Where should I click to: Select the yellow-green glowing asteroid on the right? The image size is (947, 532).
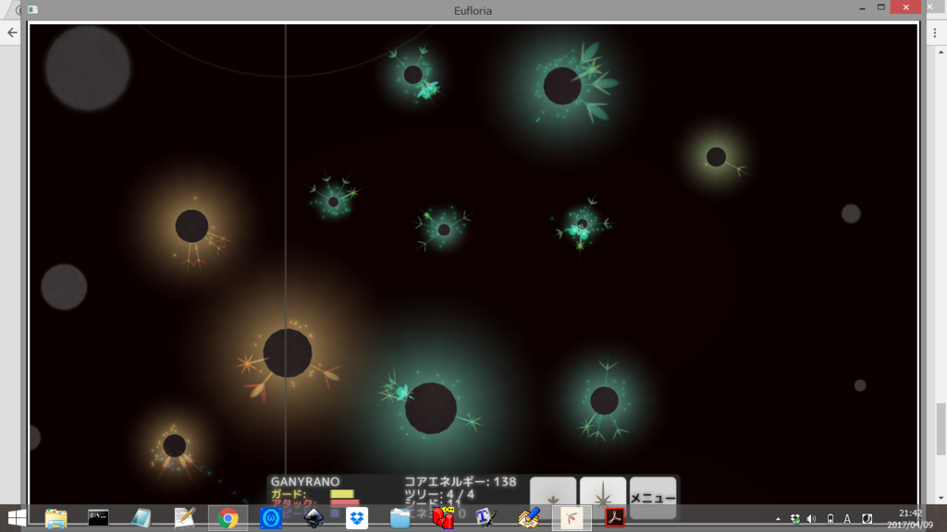pyautogui.click(x=717, y=157)
